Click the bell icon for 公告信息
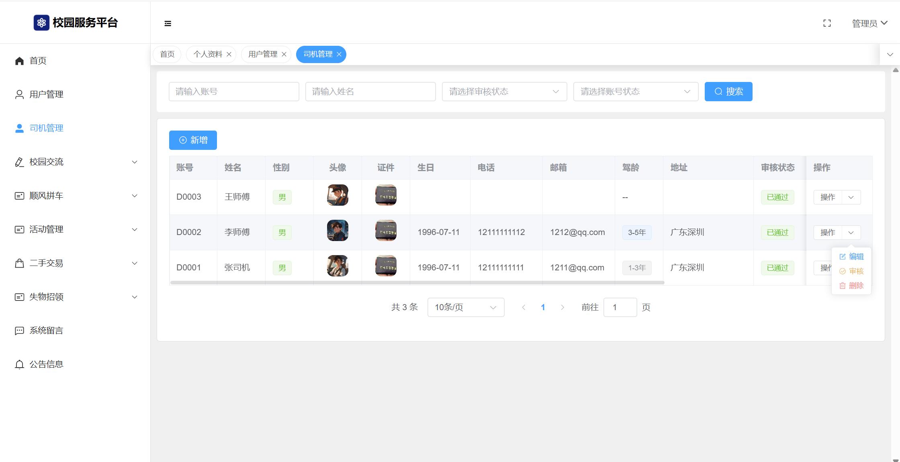The height and width of the screenshot is (462, 900). click(19, 364)
